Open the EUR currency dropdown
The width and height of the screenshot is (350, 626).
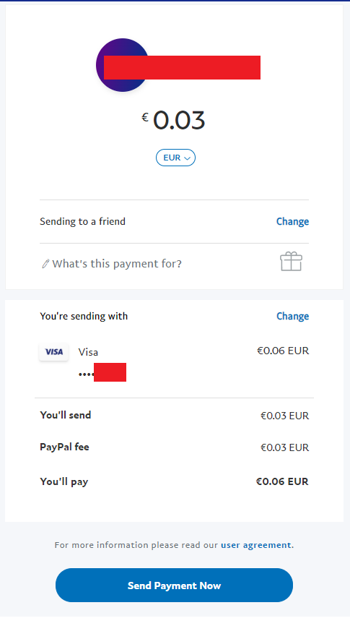175,158
